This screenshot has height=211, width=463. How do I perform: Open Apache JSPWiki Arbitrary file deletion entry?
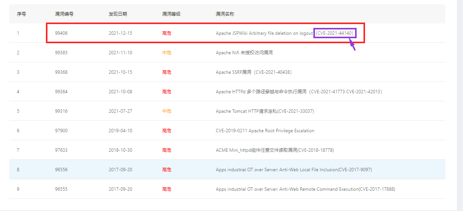tap(285, 33)
